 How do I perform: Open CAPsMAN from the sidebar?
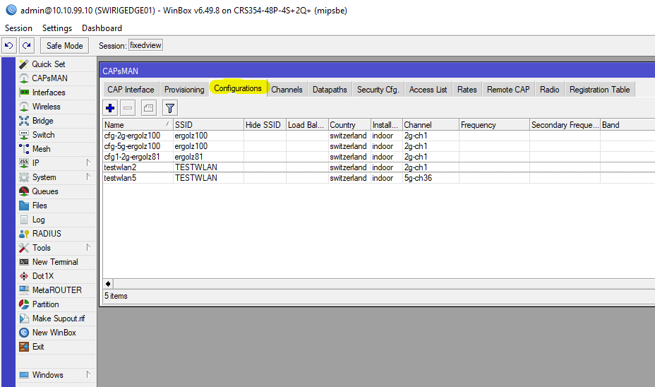click(49, 78)
